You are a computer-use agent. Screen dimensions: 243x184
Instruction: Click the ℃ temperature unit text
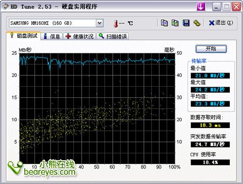point(130,23)
